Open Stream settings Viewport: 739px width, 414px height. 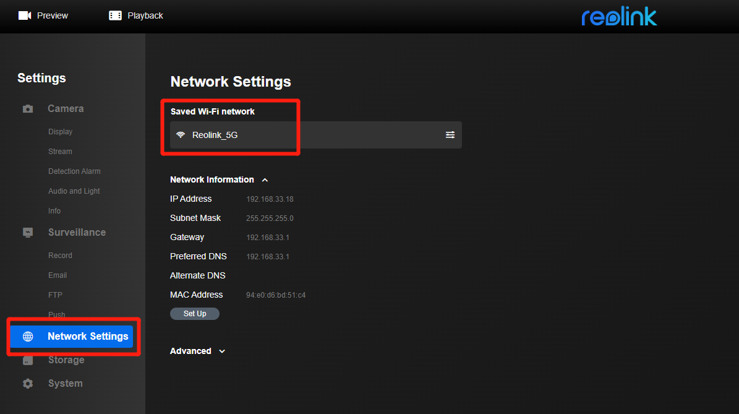click(60, 152)
